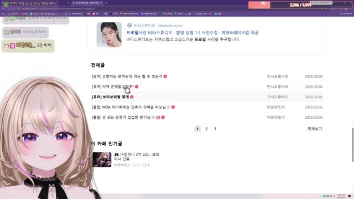Switch to the active Naver cafe browser tab
354x199 pixels.
[x=87, y=3]
